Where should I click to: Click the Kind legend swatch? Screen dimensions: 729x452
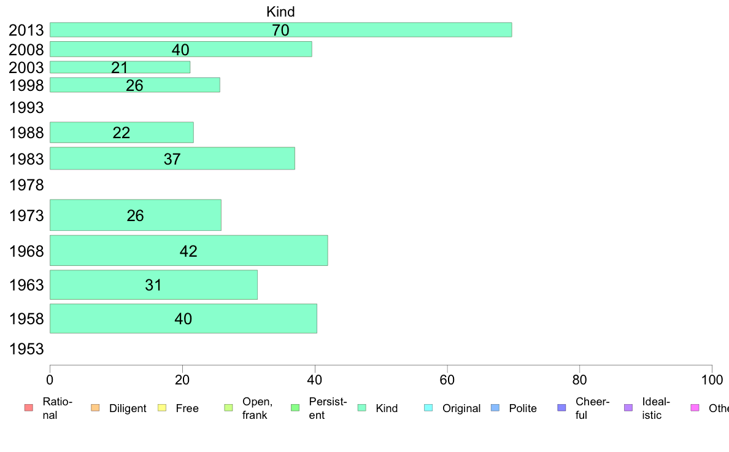pyautogui.click(x=361, y=408)
